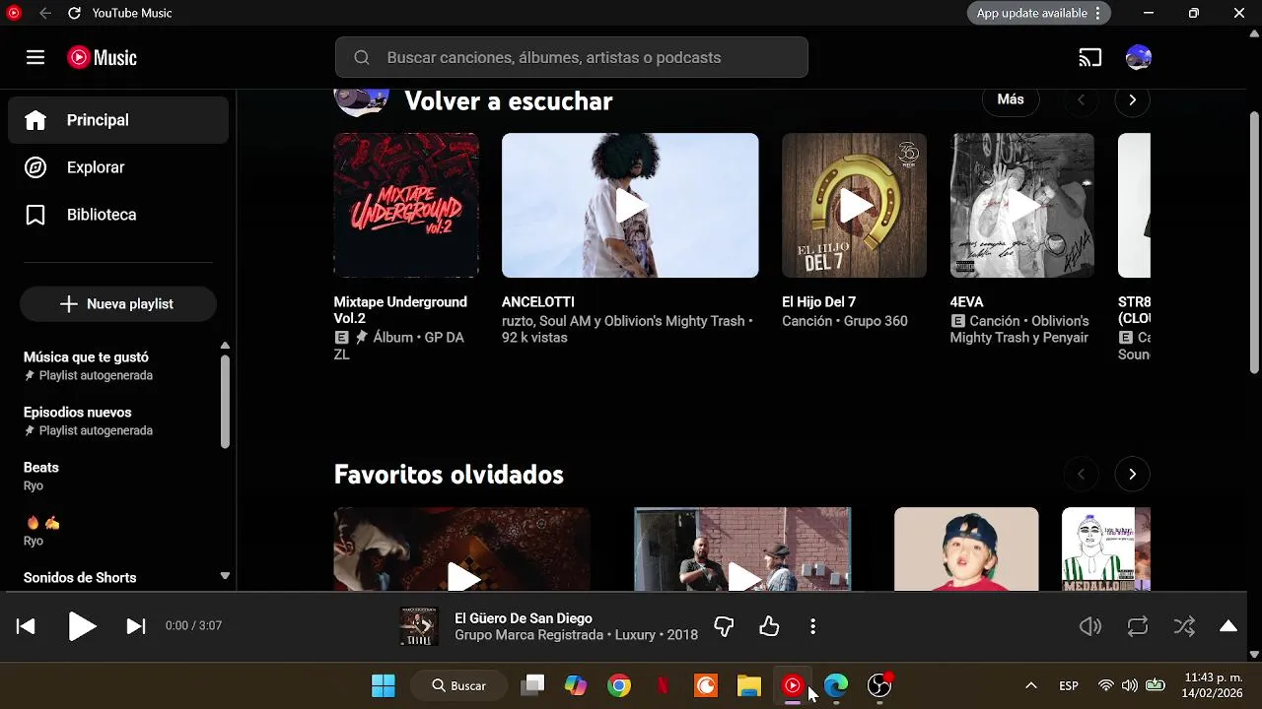Open OBS Studio from the taskbar
The image size is (1262, 709).
click(x=879, y=685)
